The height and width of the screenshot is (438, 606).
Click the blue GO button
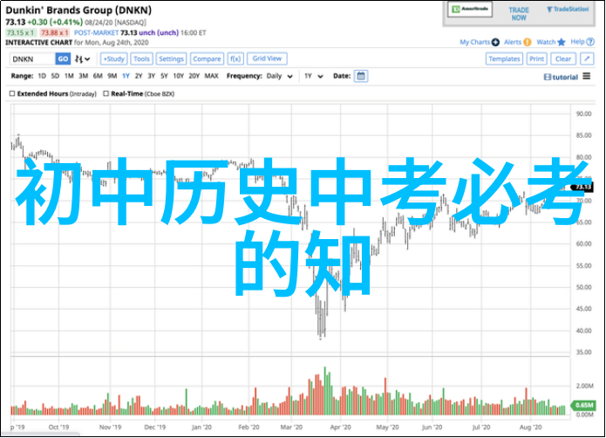[x=63, y=59]
